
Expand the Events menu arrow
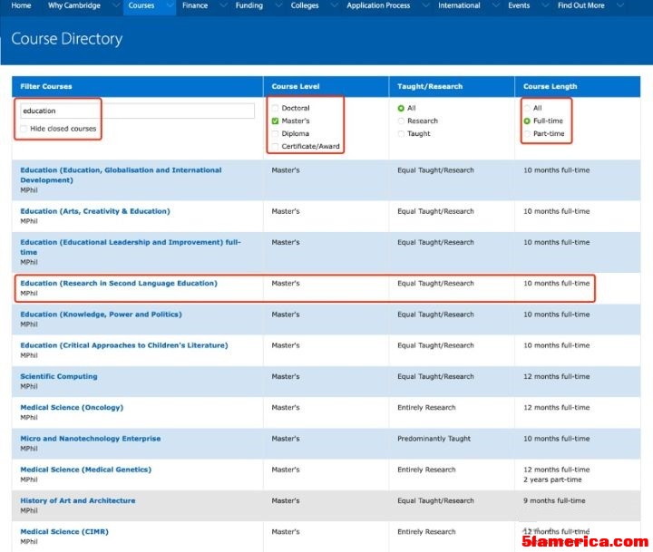tap(545, 5)
